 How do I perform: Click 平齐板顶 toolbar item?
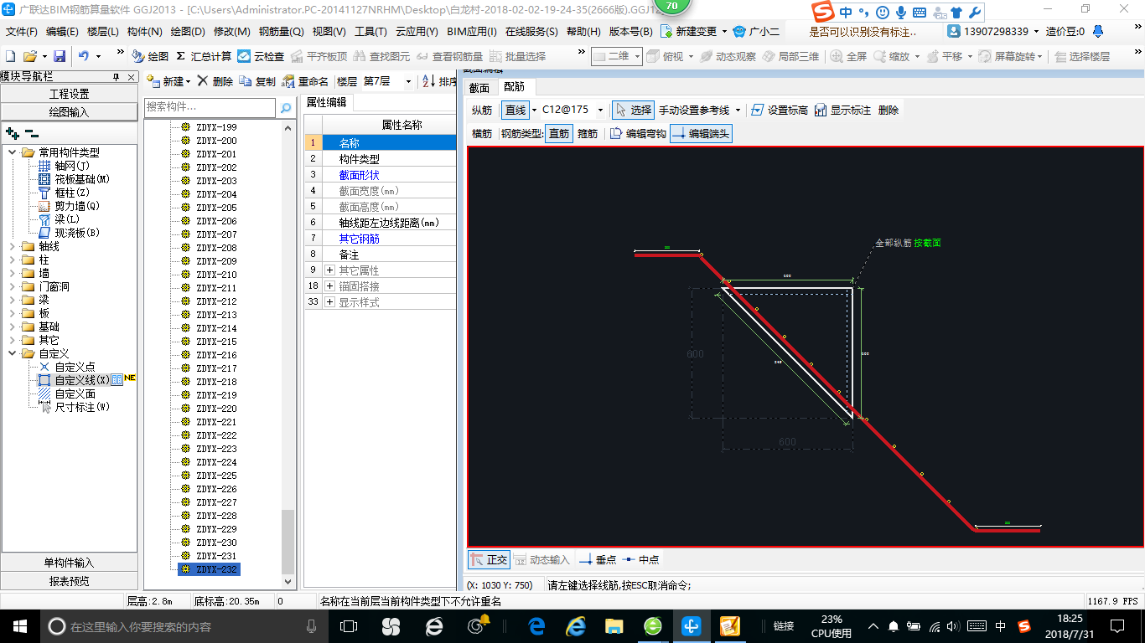(319, 56)
